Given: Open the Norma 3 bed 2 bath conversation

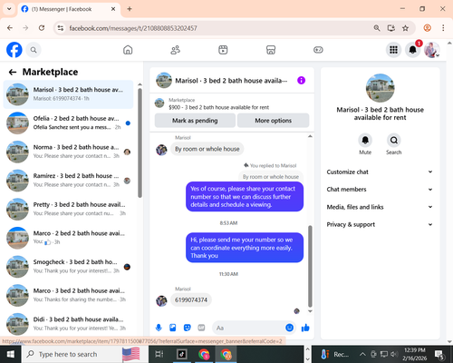Looking at the screenshot, I should click(68, 152).
